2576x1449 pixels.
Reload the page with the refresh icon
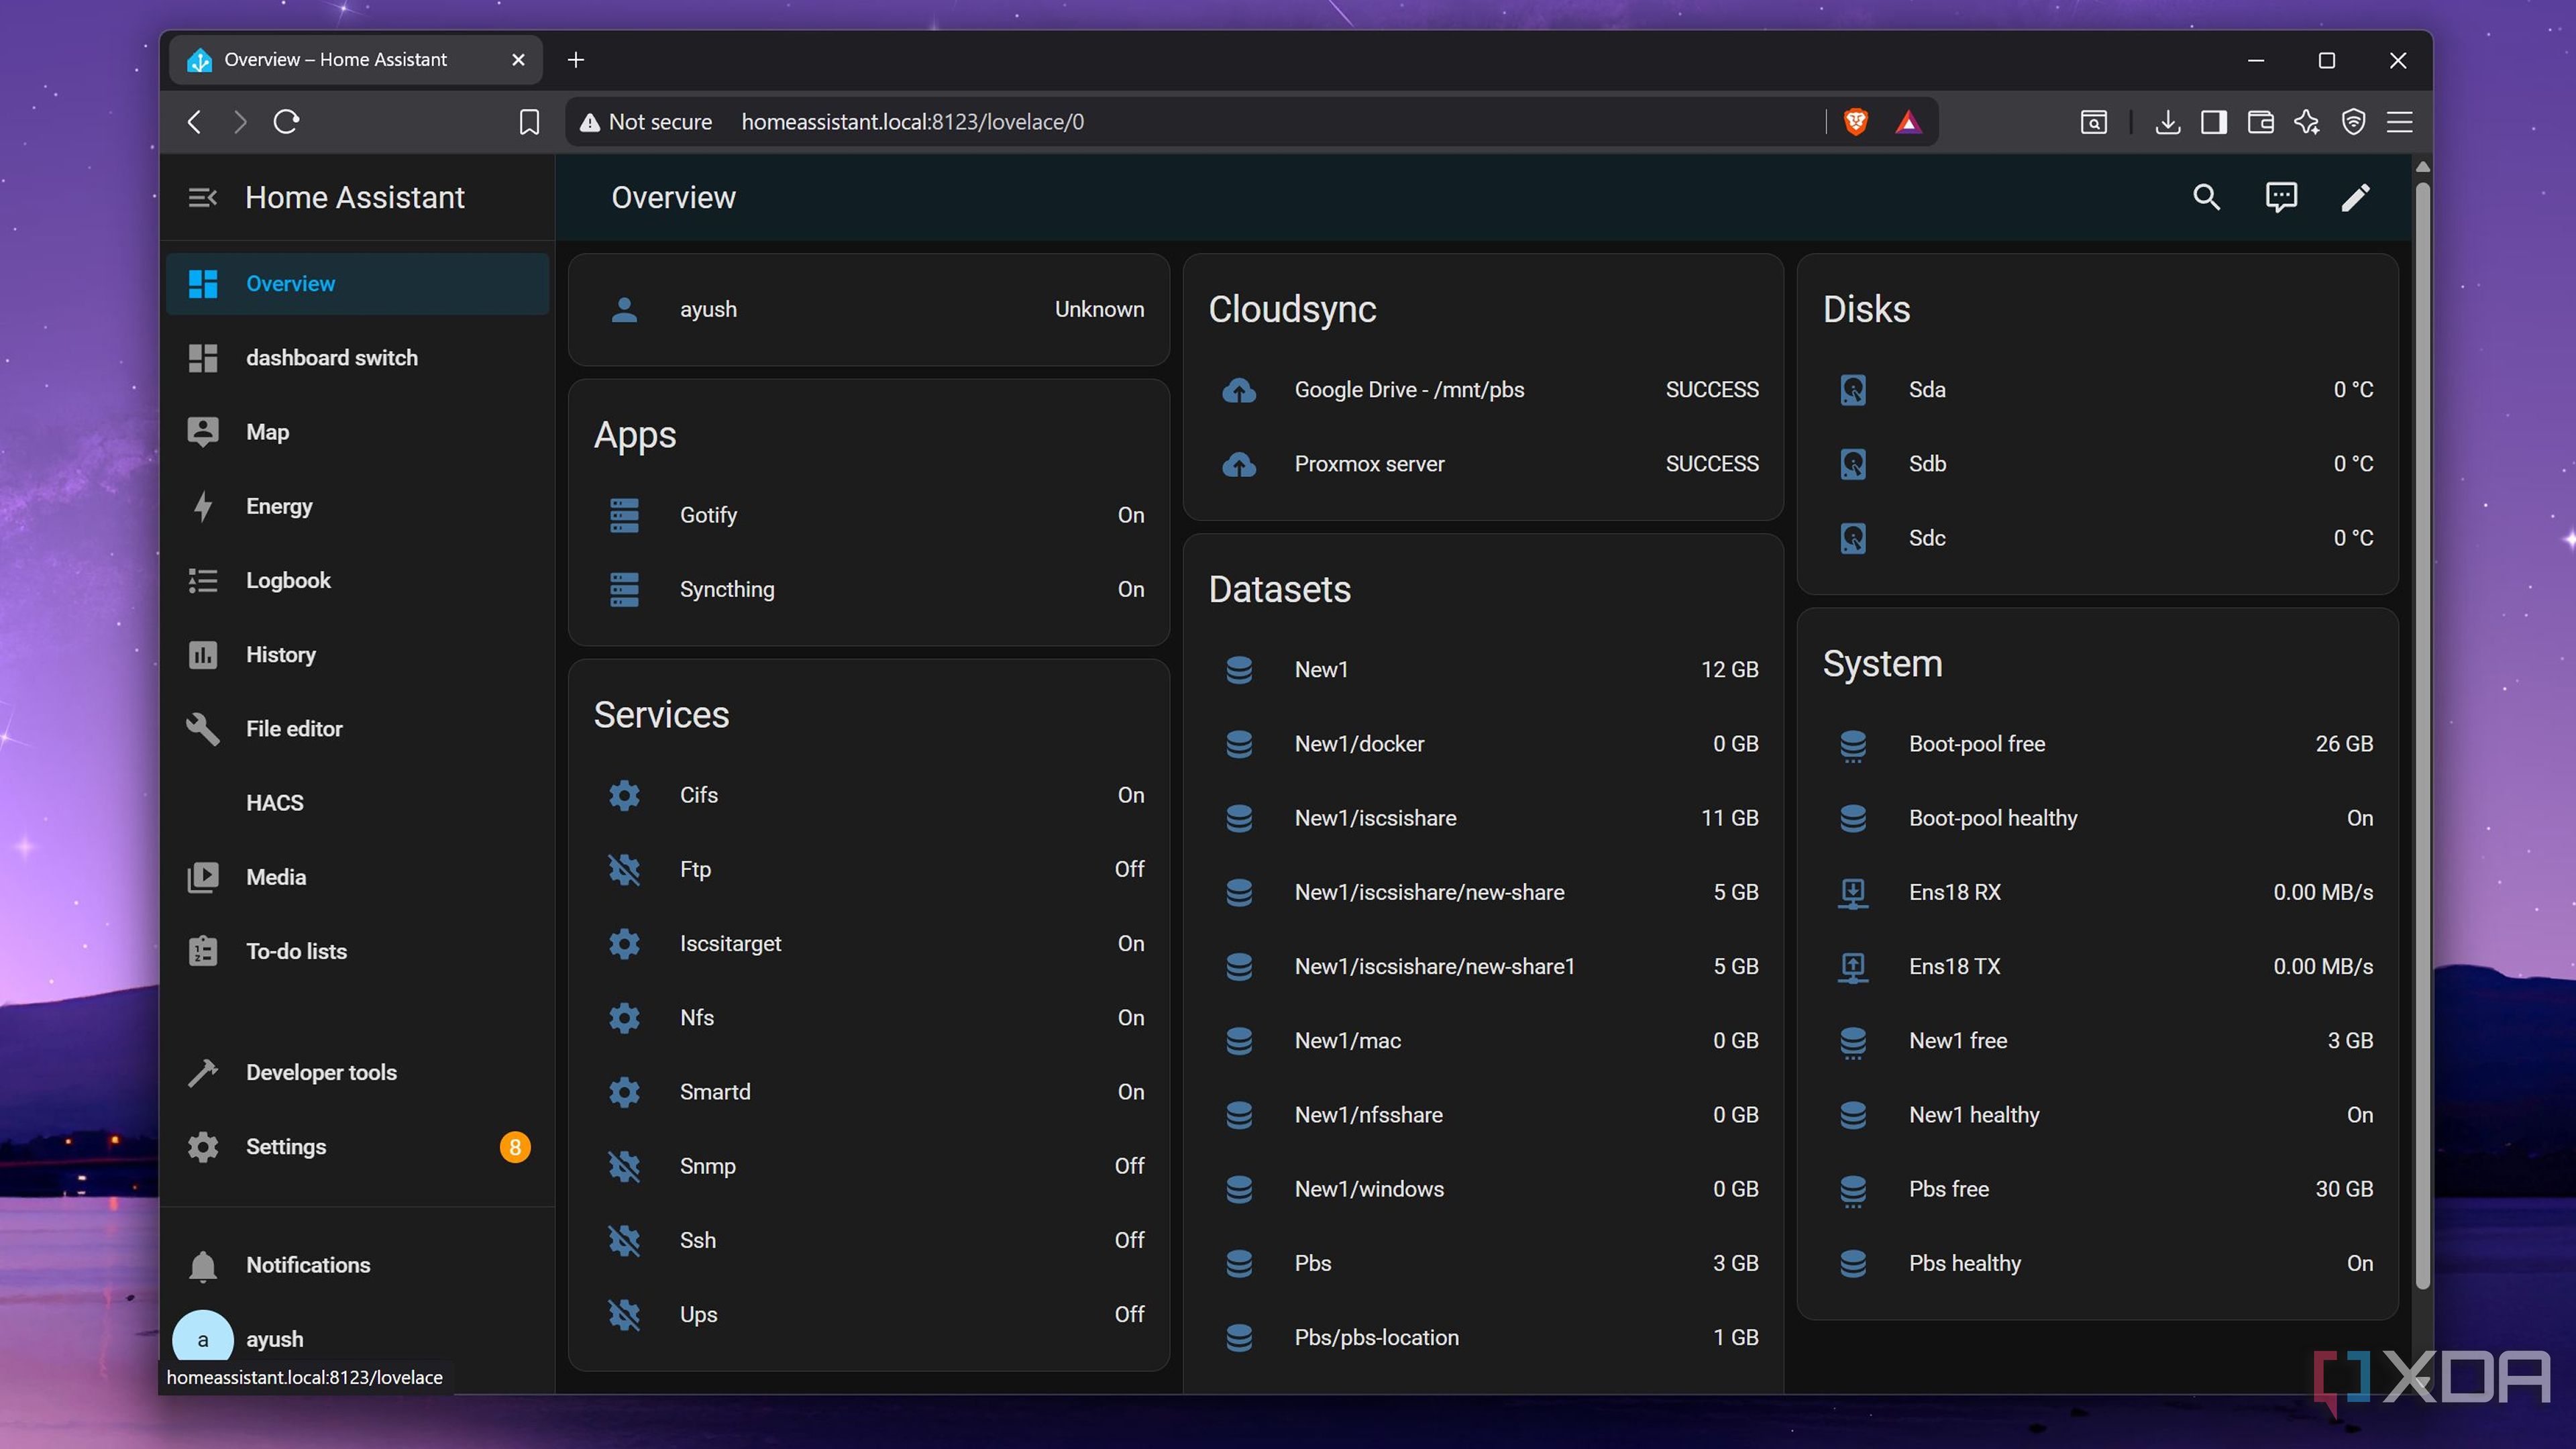click(287, 122)
